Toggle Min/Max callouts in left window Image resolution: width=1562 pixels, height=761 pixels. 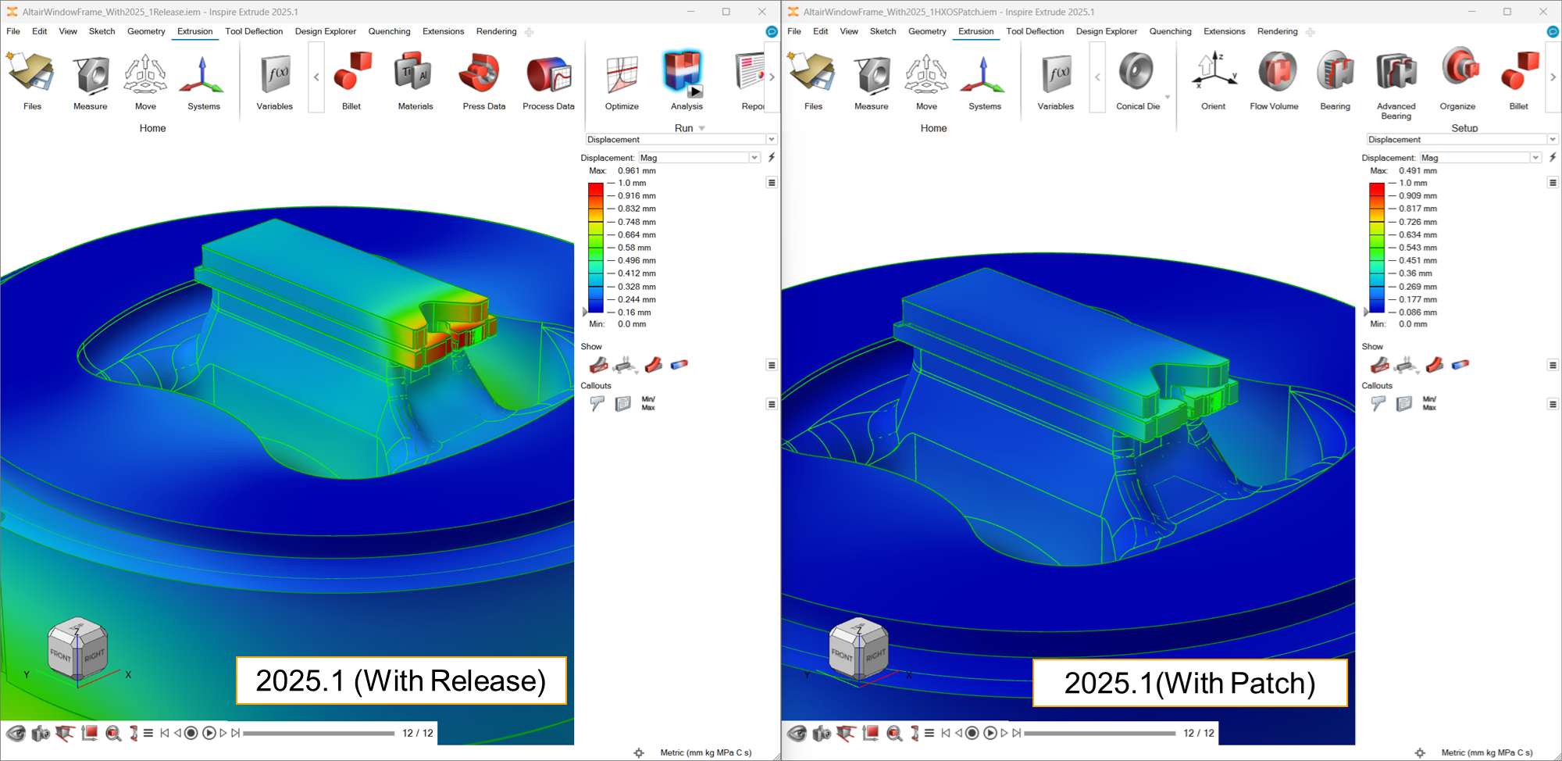coord(648,403)
